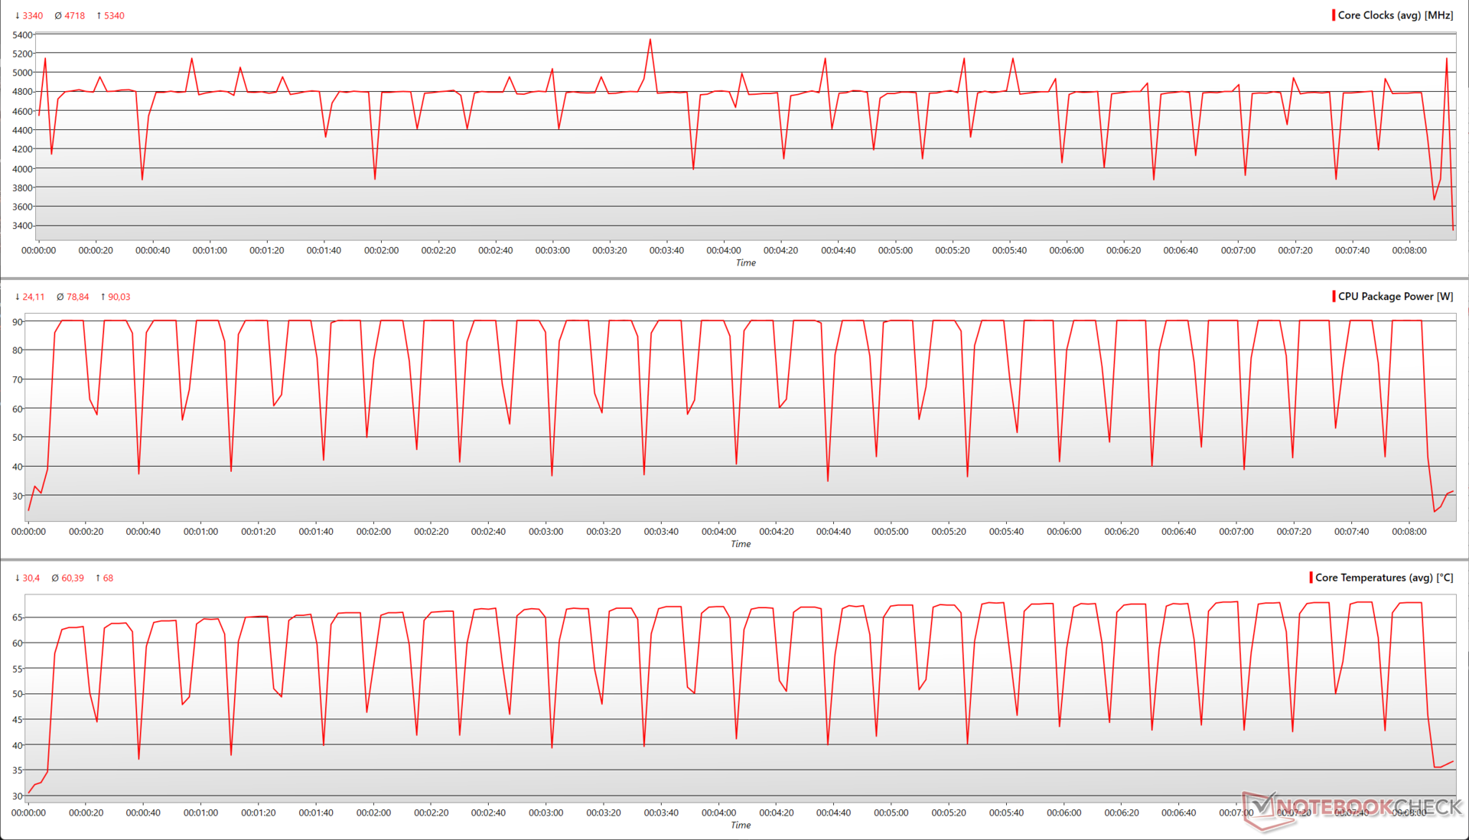The image size is (1469, 840).
Task: Select the Core Temperatures (avg) [°C] label
Action: coord(1384,578)
